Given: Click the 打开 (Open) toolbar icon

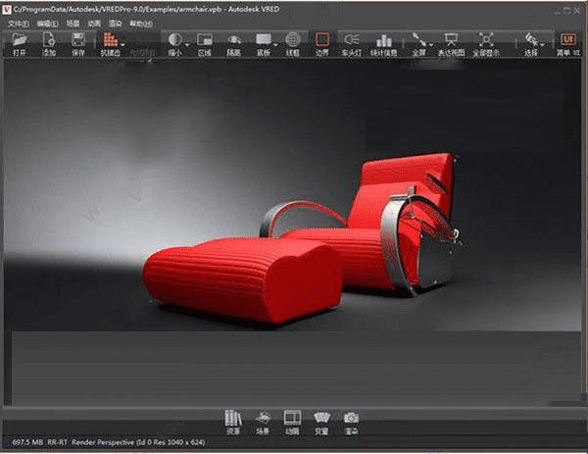Looking at the screenshot, I should [20, 41].
